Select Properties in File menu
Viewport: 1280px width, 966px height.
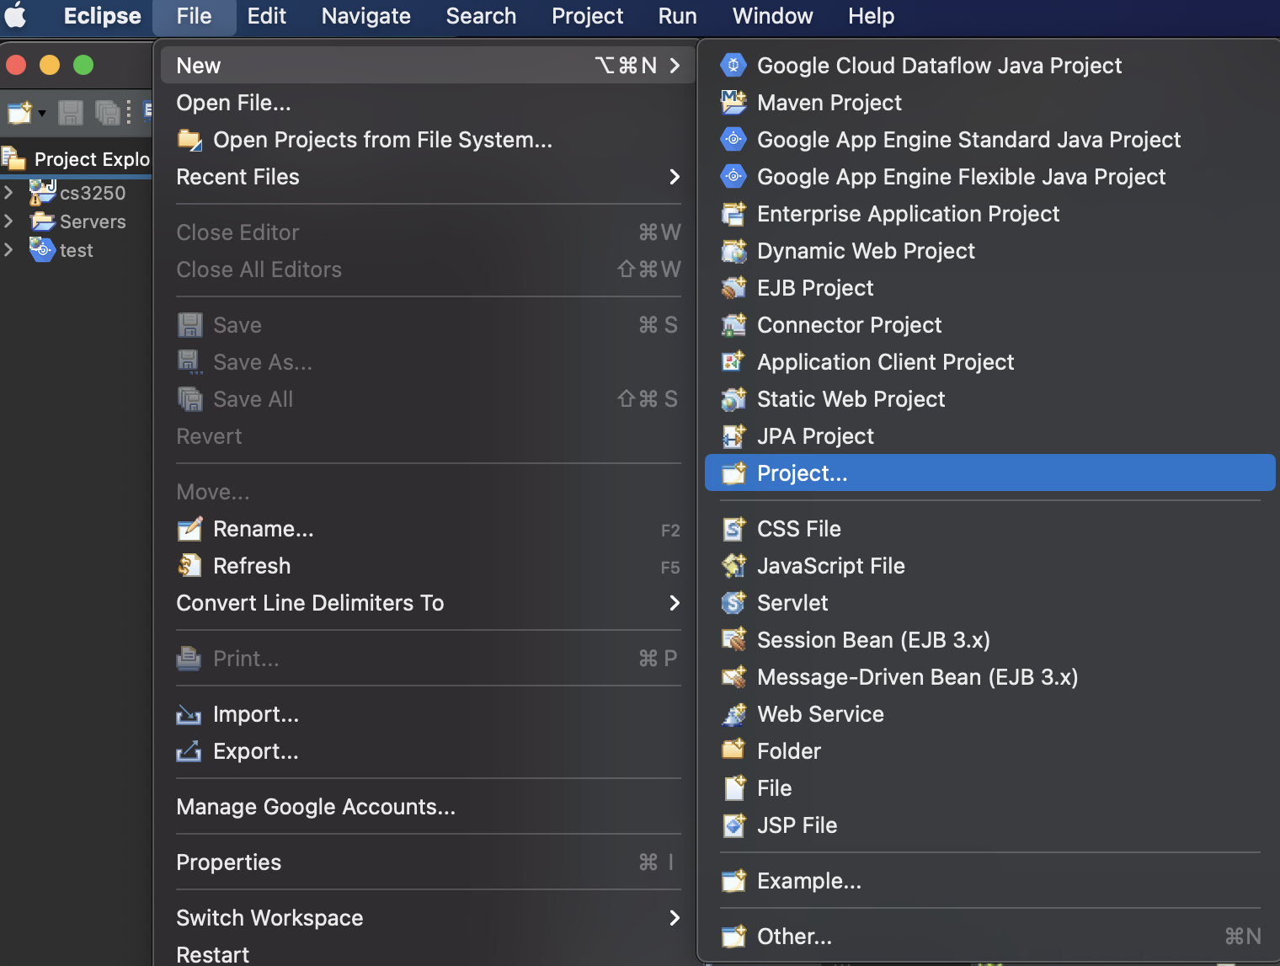428,862
